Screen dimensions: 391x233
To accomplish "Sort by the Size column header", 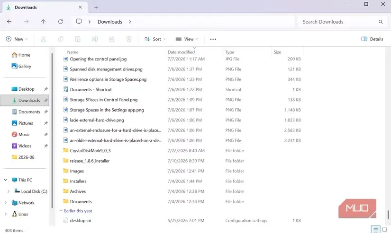I will pyautogui.click(x=277, y=52).
